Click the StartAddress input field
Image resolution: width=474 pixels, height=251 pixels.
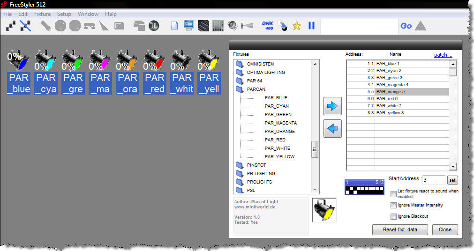pyautogui.click(x=433, y=180)
